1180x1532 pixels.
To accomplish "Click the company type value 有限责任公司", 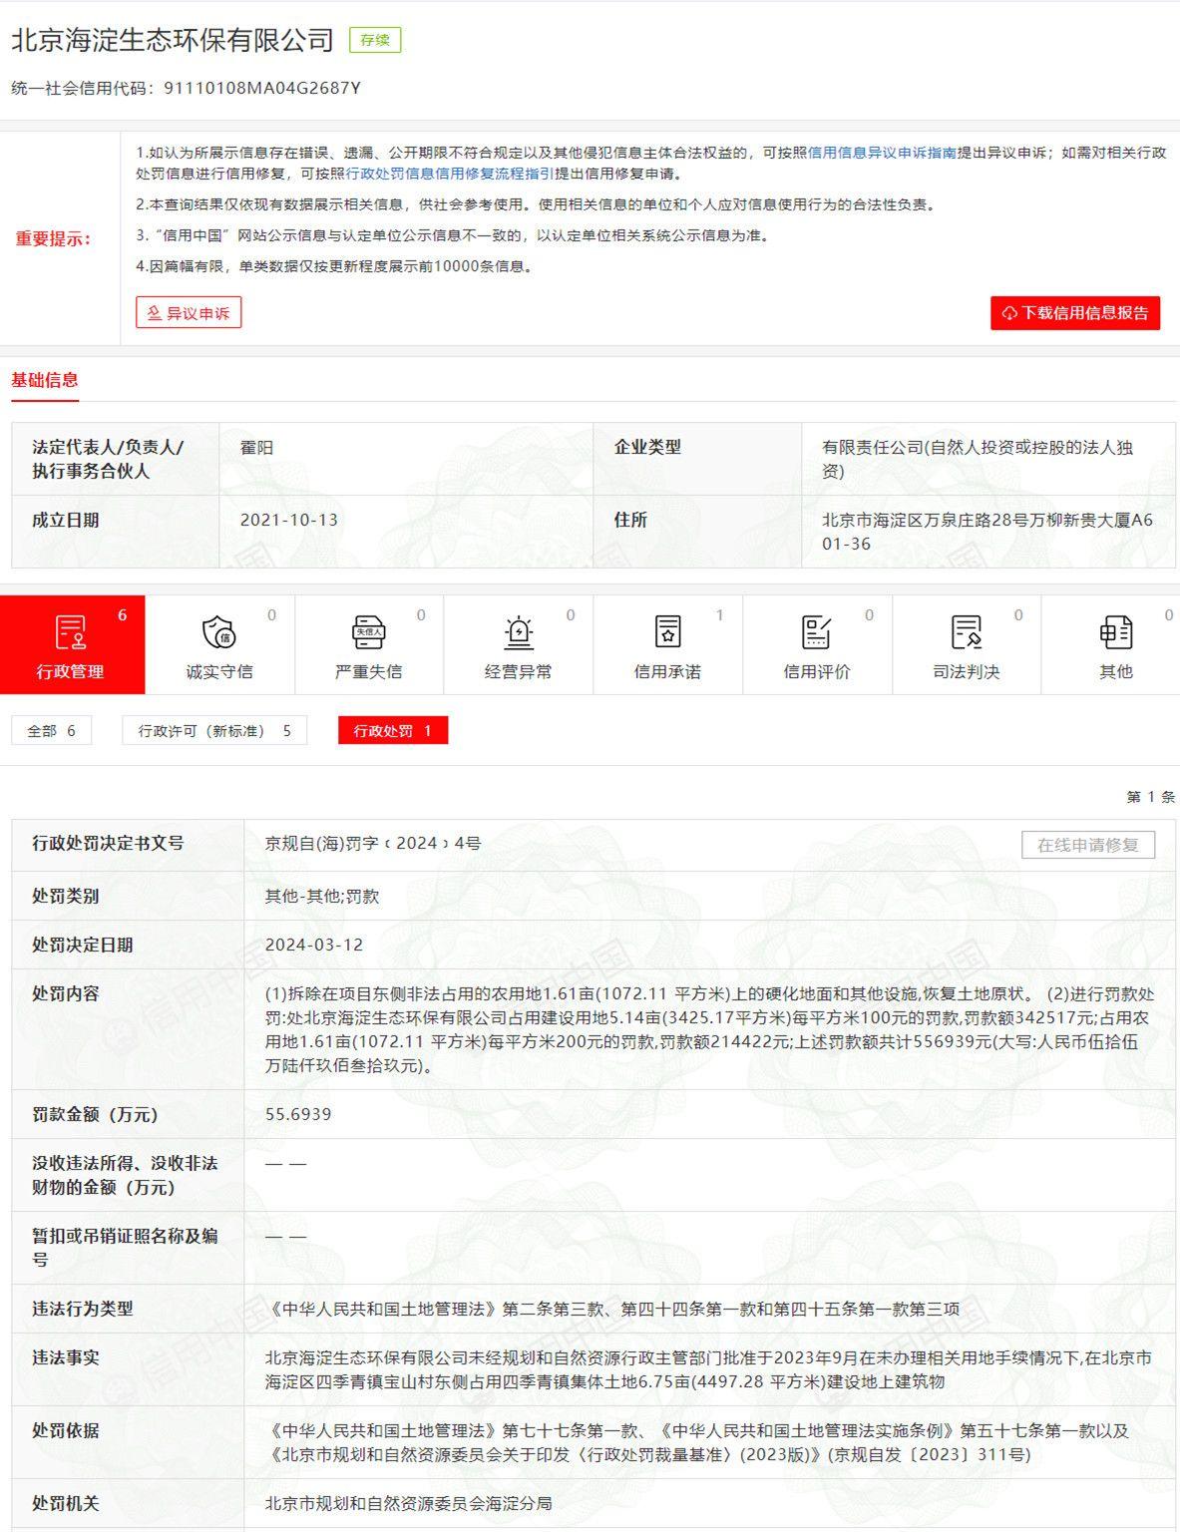I will point(978,460).
